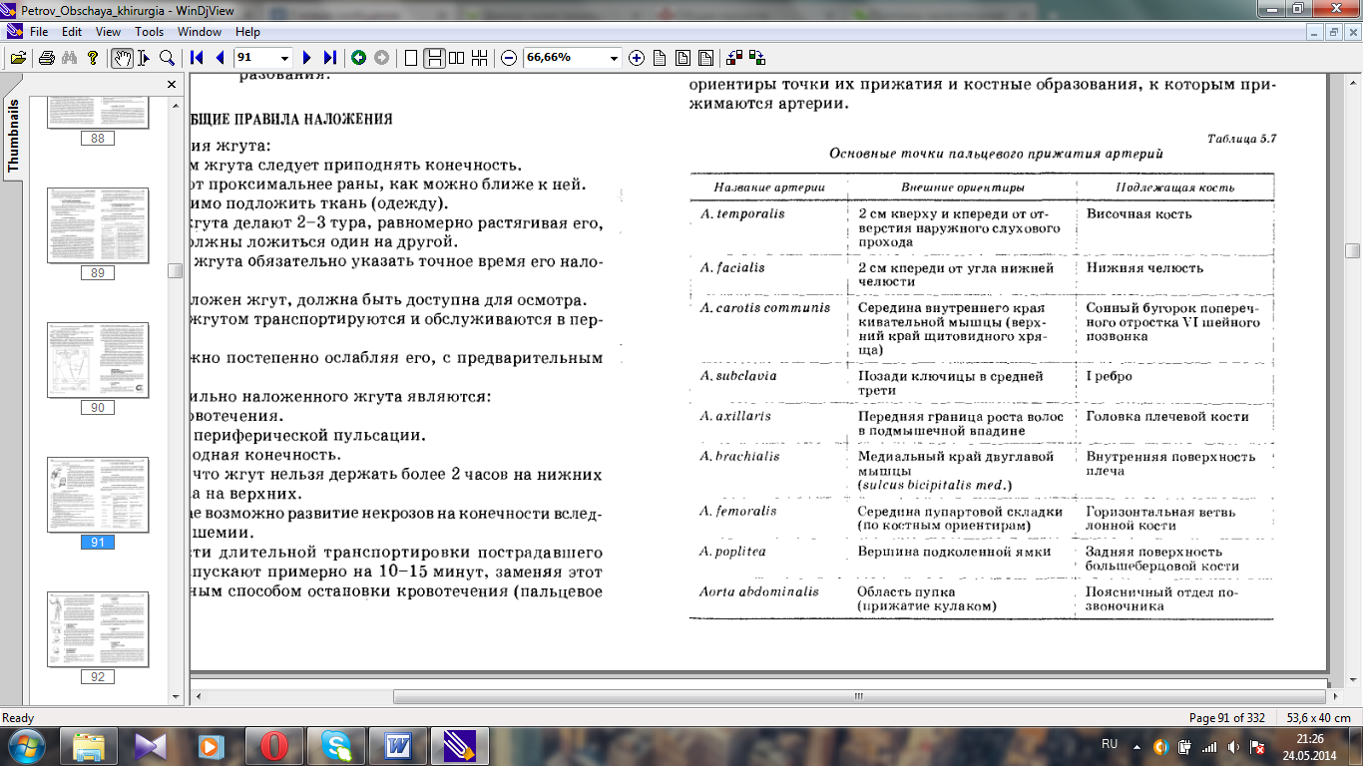
Task: Click the horizontal scrollbar right arrow
Action: click(1336, 696)
